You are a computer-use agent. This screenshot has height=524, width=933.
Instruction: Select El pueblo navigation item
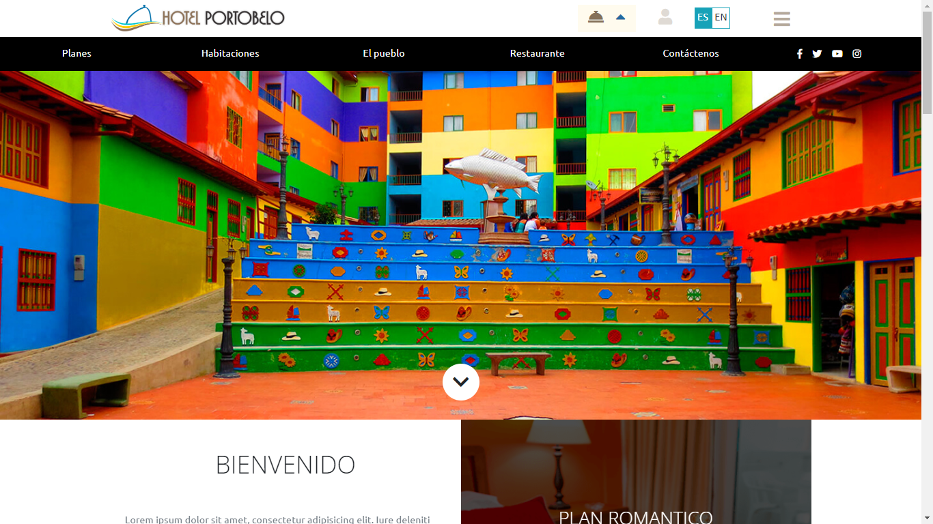(384, 53)
